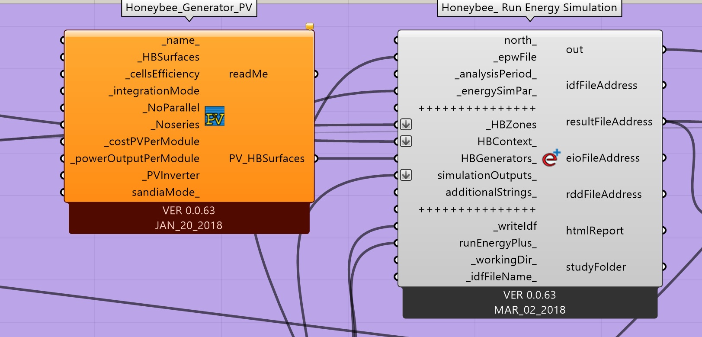Click the PV icon on Generator_PV component

tap(215, 116)
